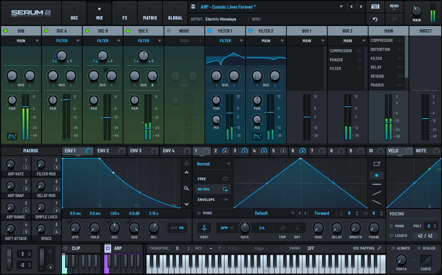Screen dimensions: 442x275
Task: Save preset with the floppy disk icon
Action: [193, 7]
